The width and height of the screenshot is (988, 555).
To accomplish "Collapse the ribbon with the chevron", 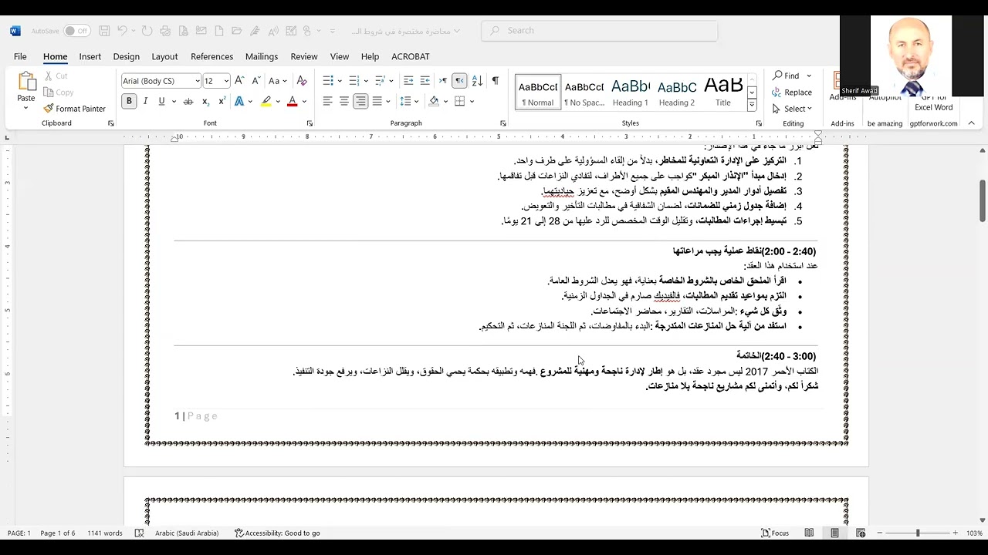I will pos(972,123).
